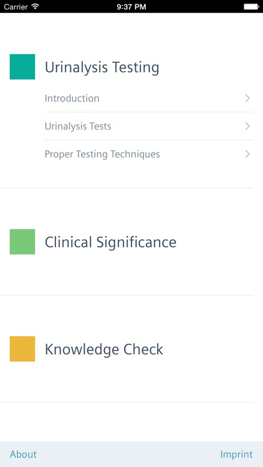Click the battery icon in status bar
The height and width of the screenshot is (467, 263).
(251, 7)
